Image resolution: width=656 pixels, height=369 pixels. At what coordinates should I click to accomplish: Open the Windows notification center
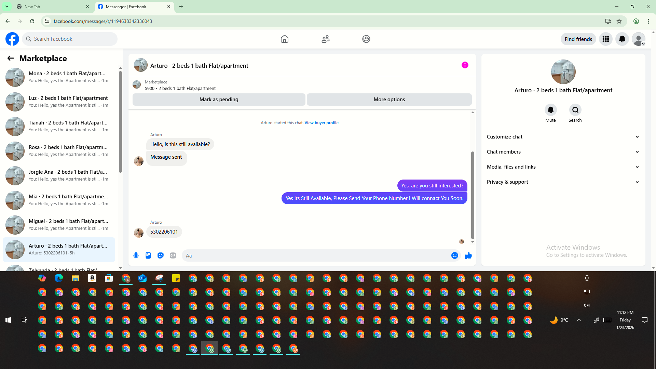[x=645, y=320]
